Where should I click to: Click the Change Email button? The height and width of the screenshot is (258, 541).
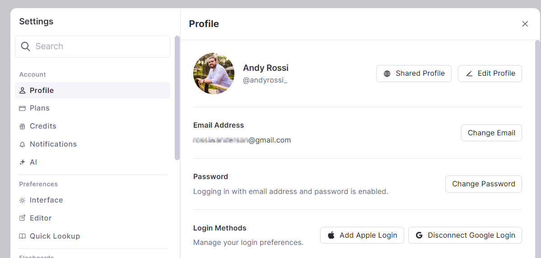[491, 133]
